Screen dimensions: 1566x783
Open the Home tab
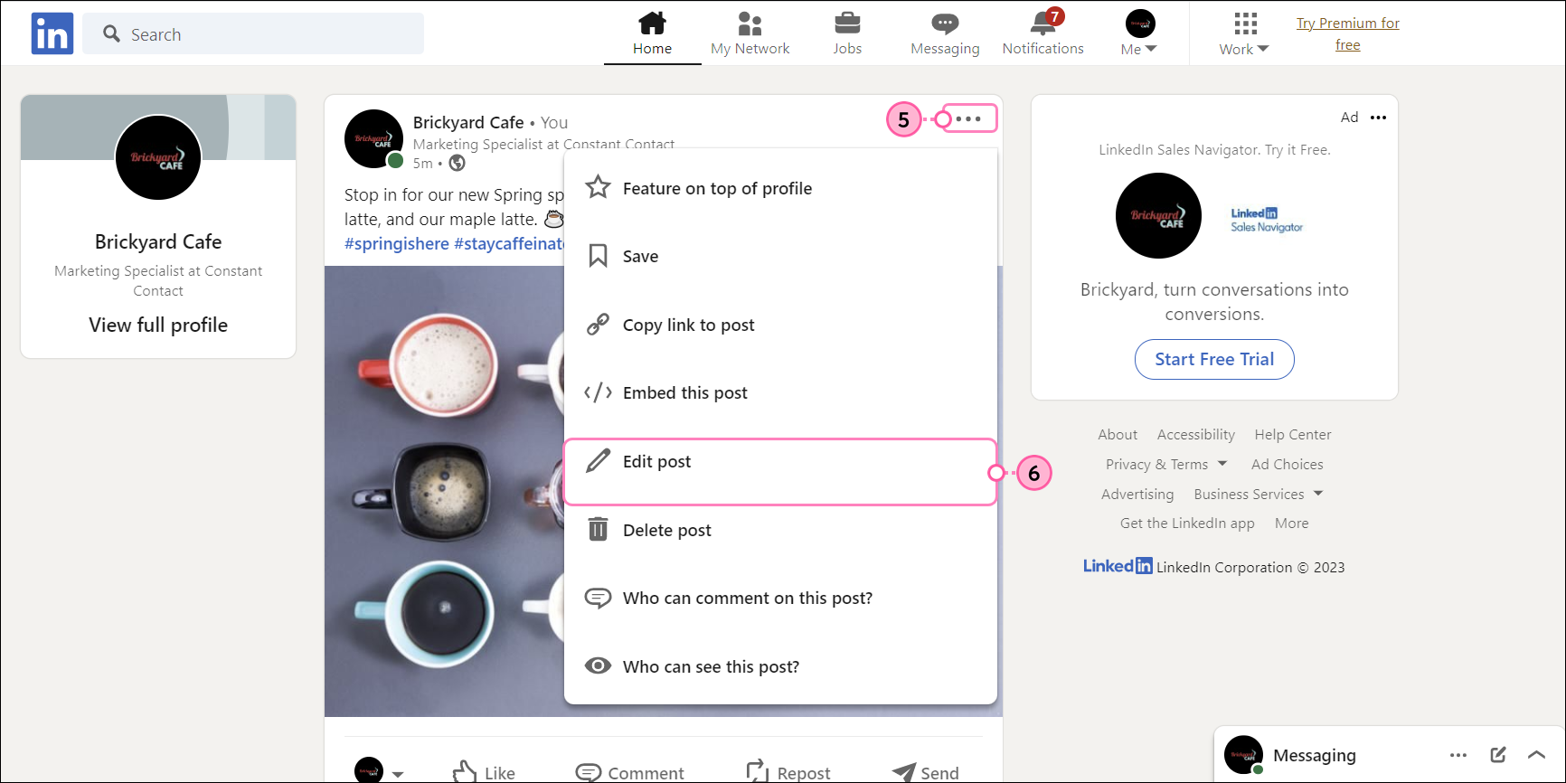[x=652, y=34]
